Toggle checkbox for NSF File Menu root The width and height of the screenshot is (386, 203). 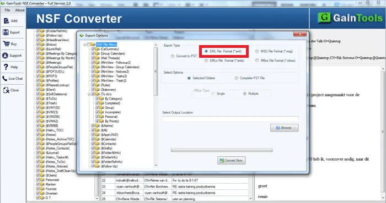pyautogui.click(x=89, y=45)
